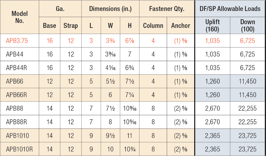Screen dimensions: 266x156
Task: Click the Model No. column header
Action: (x=20, y=17)
